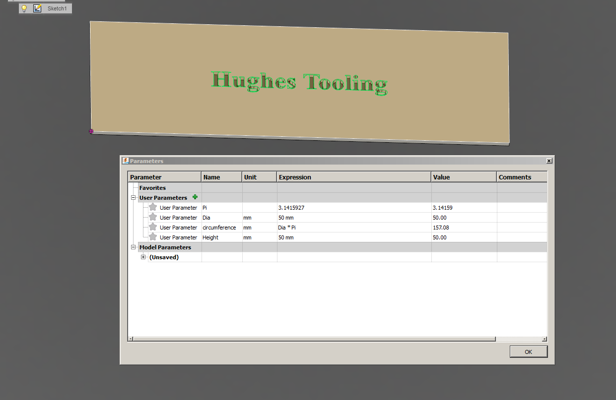Close the Parameters dialog
Image resolution: width=616 pixels, height=400 pixels.
pos(549,161)
